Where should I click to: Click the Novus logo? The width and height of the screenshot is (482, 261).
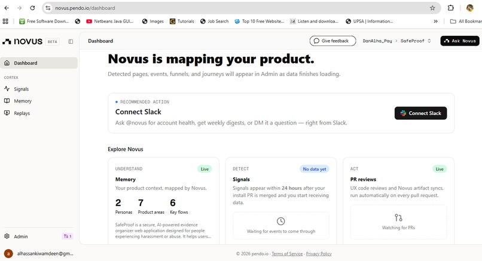(x=23, y=41)
